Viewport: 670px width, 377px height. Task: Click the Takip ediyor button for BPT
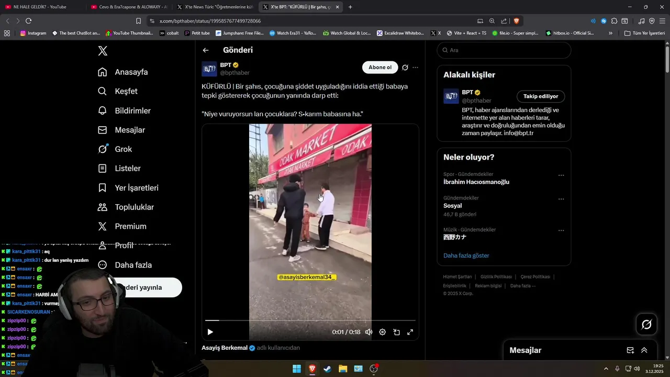pos(541,96)
